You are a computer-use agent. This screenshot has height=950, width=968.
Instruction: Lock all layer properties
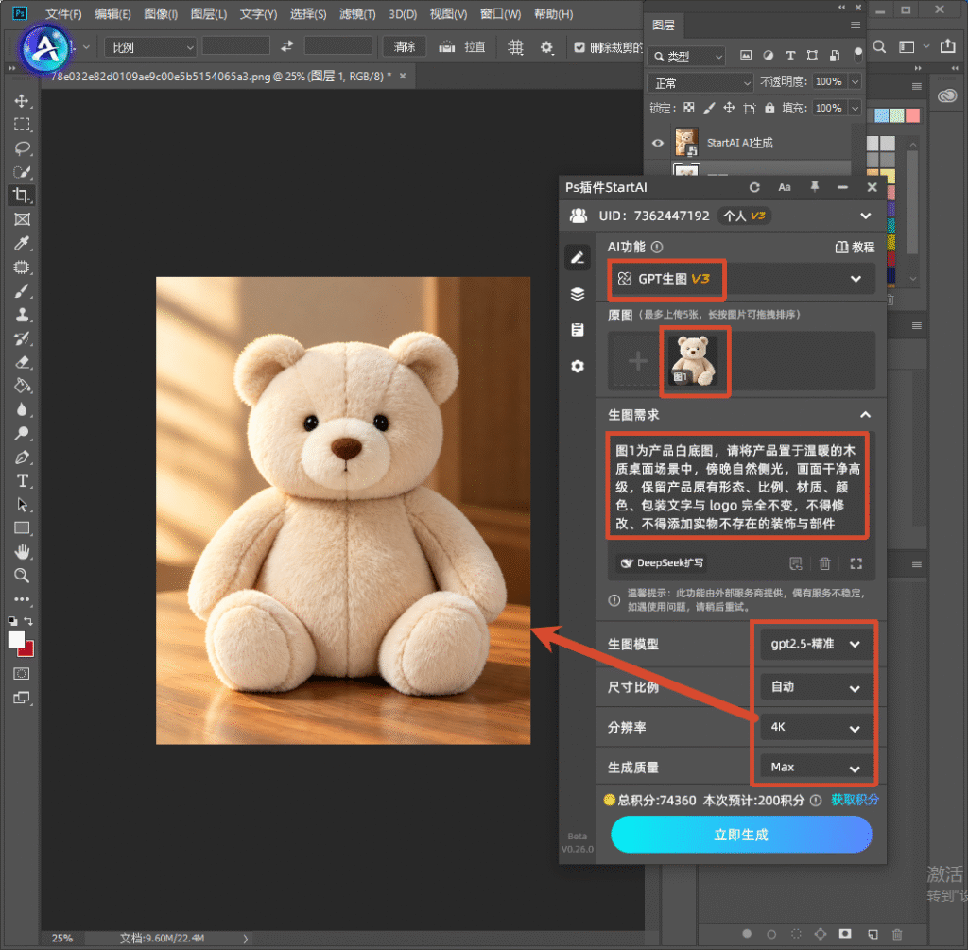(x=769, y=108)
